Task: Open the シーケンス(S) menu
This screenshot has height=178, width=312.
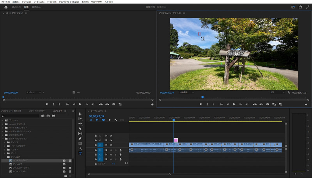Action: 39,2
